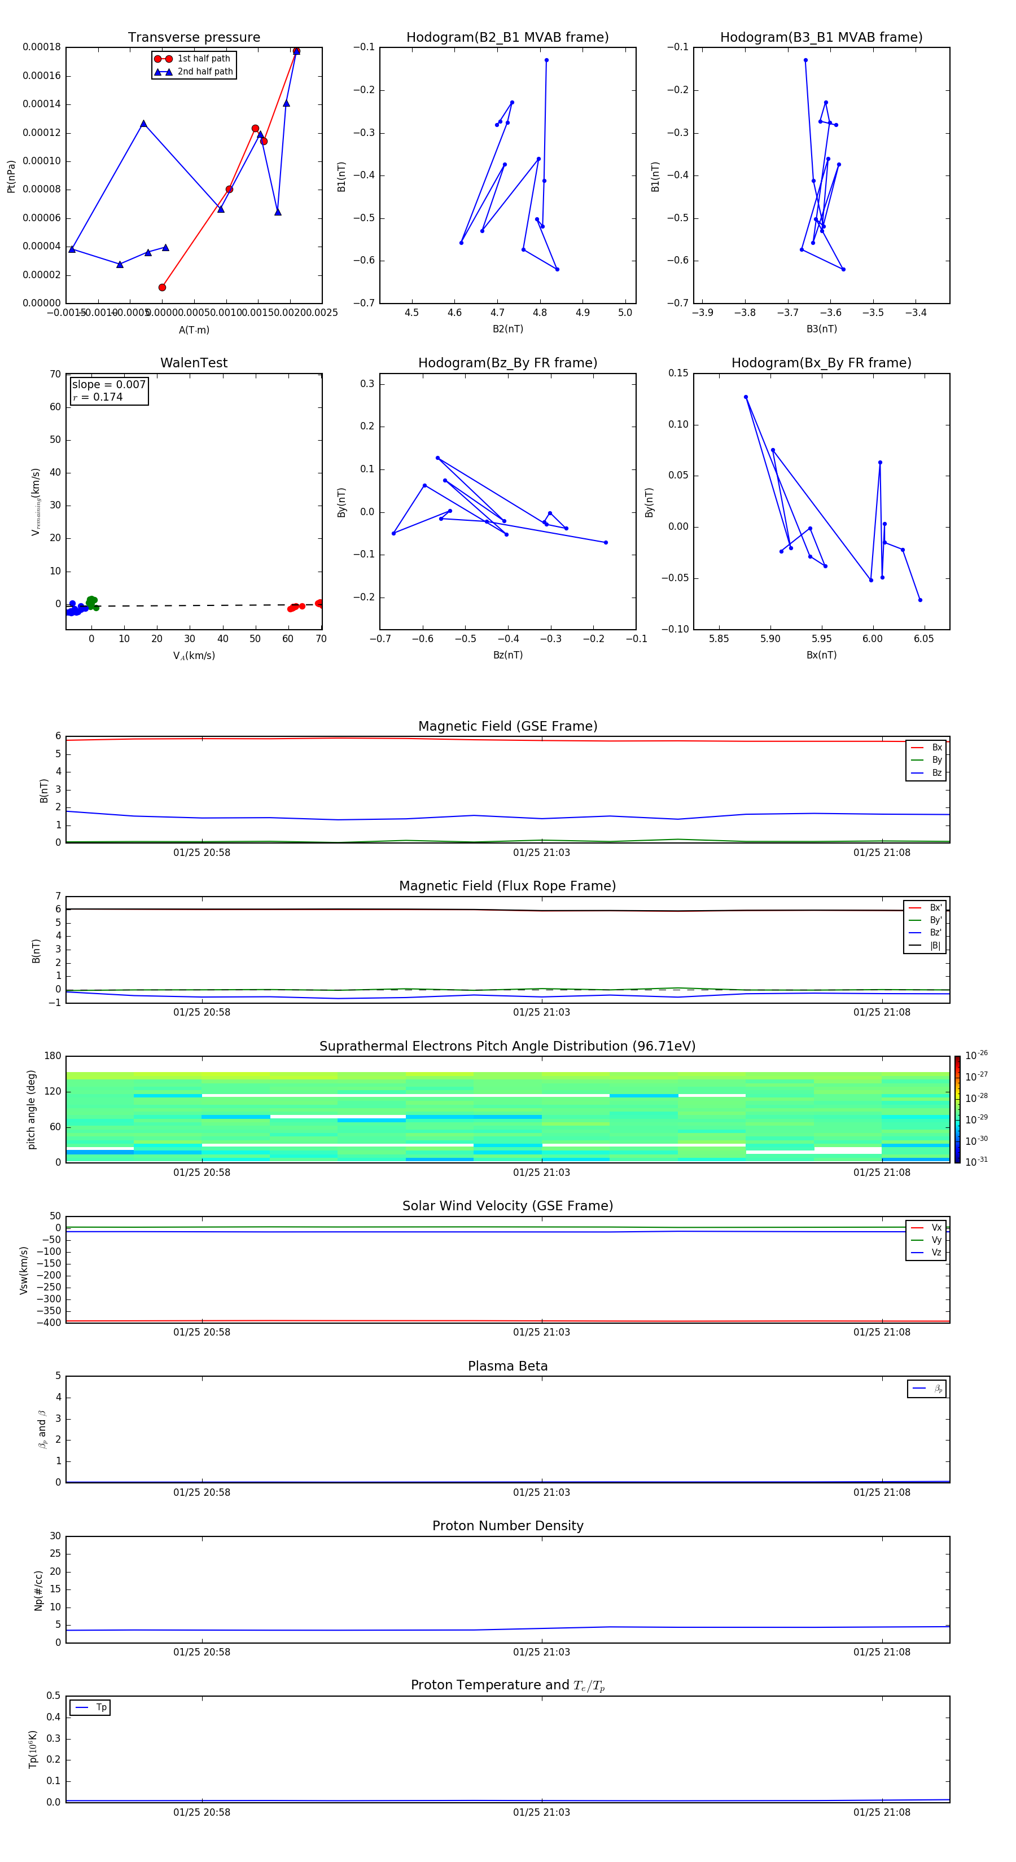
Task: Select the "r = 0.174" annotation
Action: tap(98, 397)
